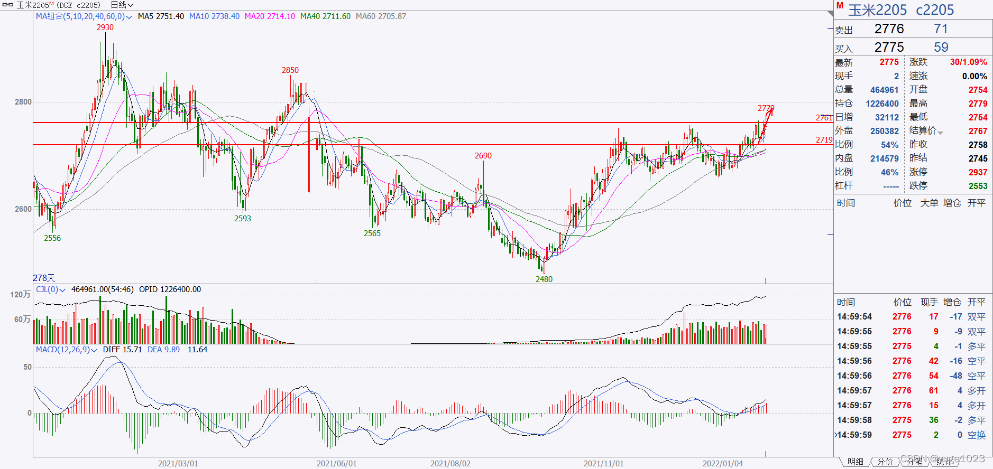Viewport: 993px width, 469px height.
Task: Click the 增仓 column header in tick list
Action: [x=952, y=302]
